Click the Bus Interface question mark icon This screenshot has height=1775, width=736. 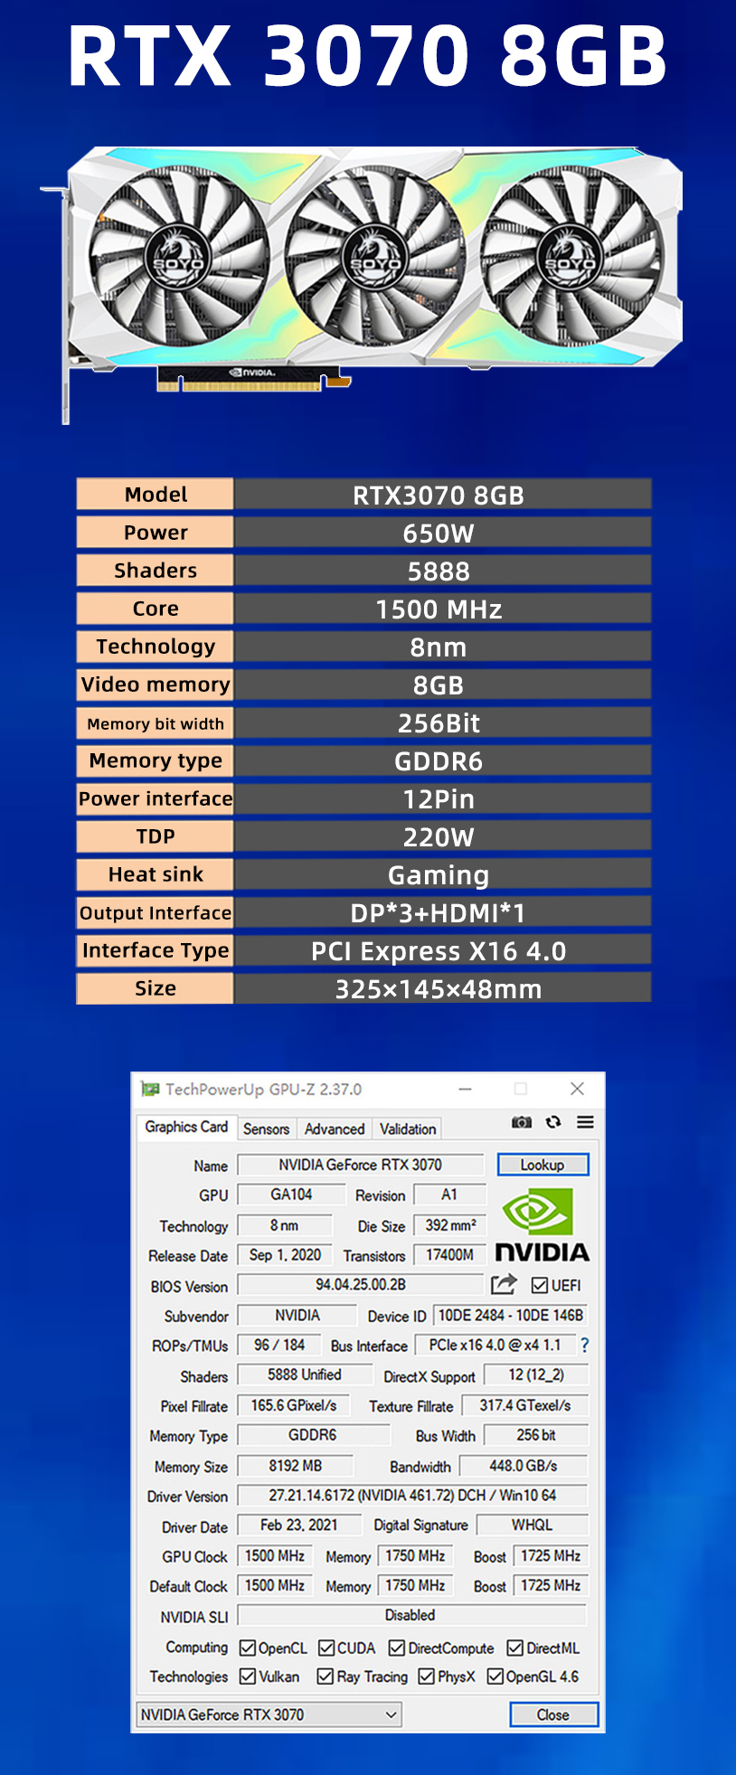(x=584, y=1345)
